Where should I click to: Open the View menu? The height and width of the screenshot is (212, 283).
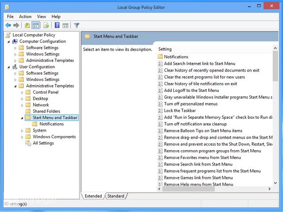tap(42, 17)
